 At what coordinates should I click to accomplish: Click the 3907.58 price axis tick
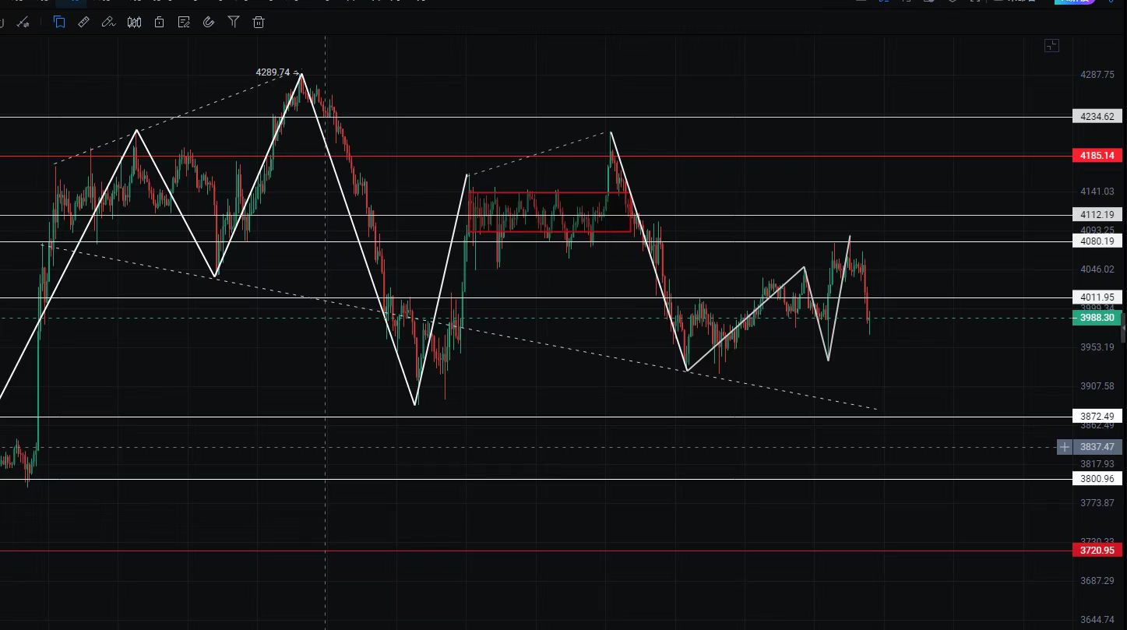click(1097, 386)
